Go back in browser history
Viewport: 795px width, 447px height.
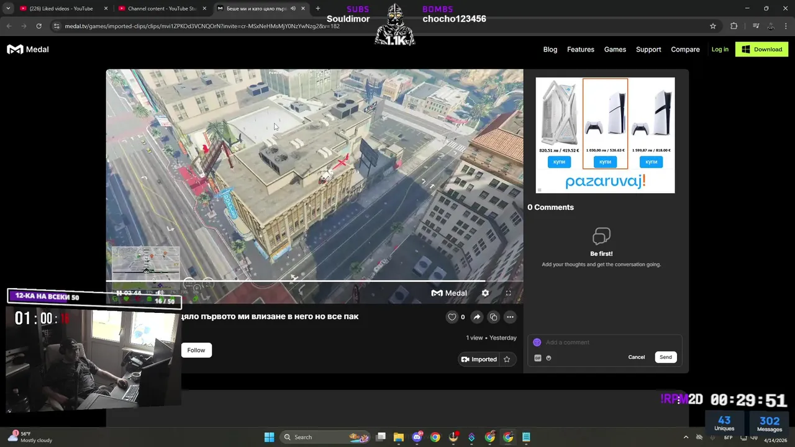click(x=9, y=26)
